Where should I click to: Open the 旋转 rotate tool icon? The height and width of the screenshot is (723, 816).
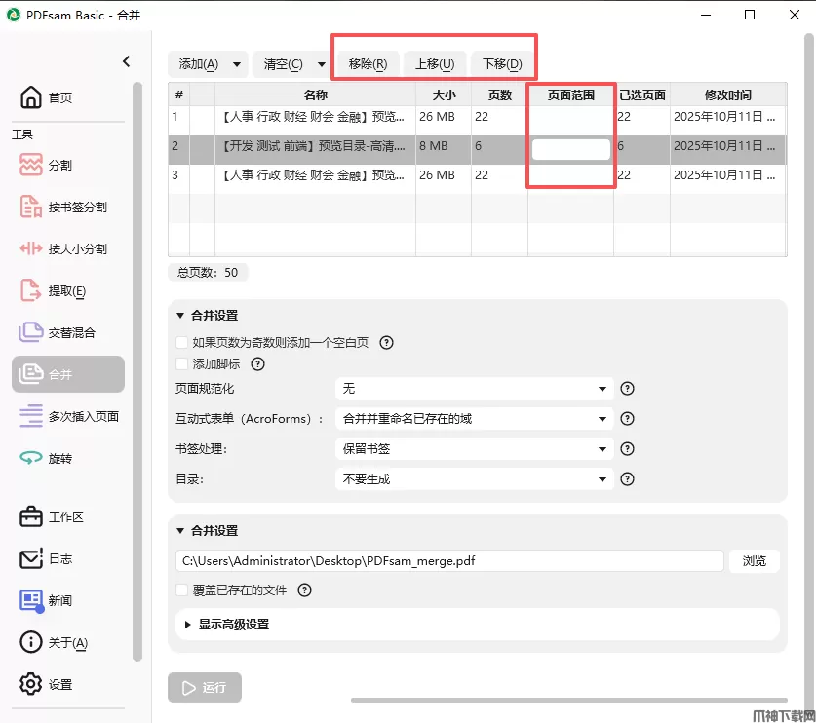tap(31, 458)
